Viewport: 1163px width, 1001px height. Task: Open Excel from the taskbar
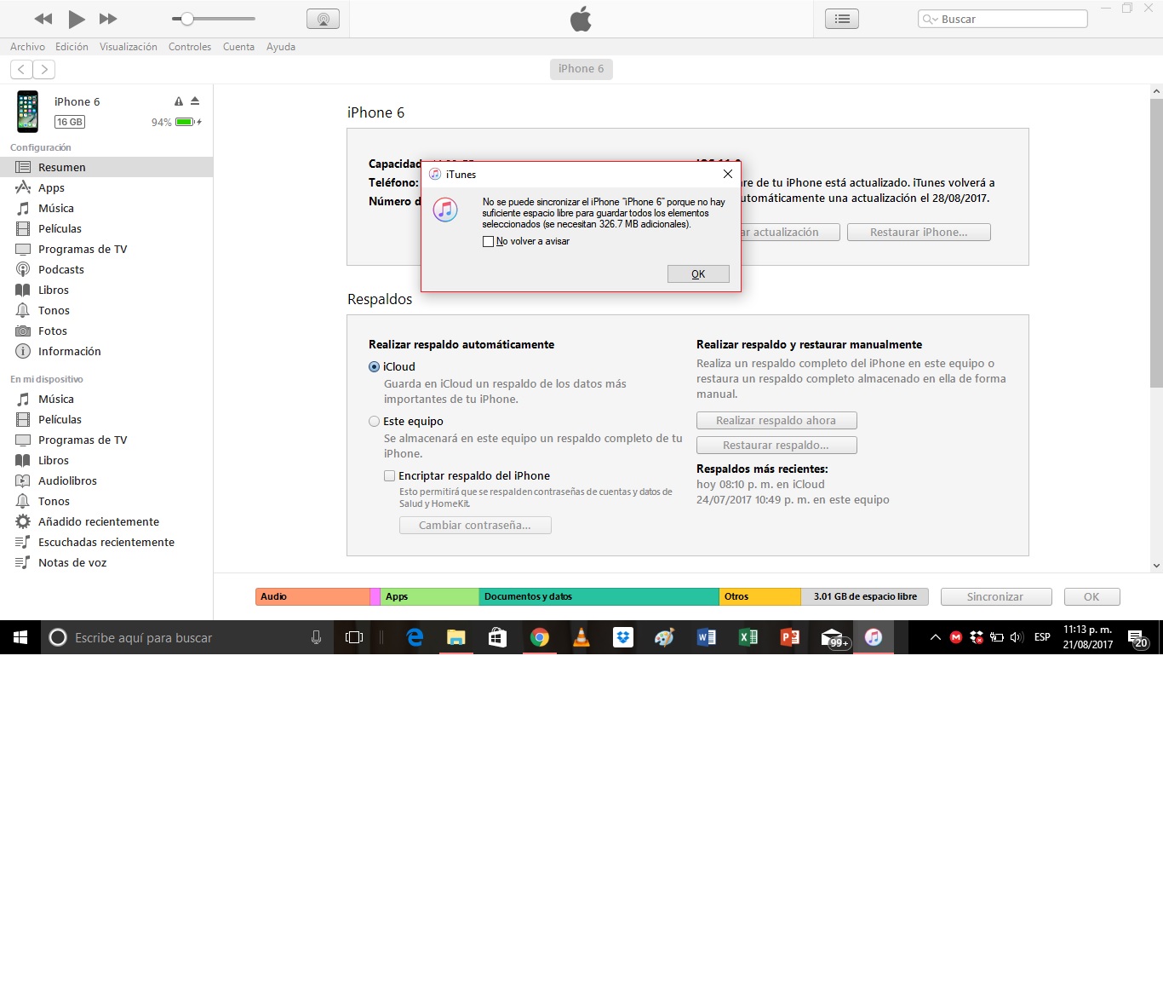(x=748, y=637)
